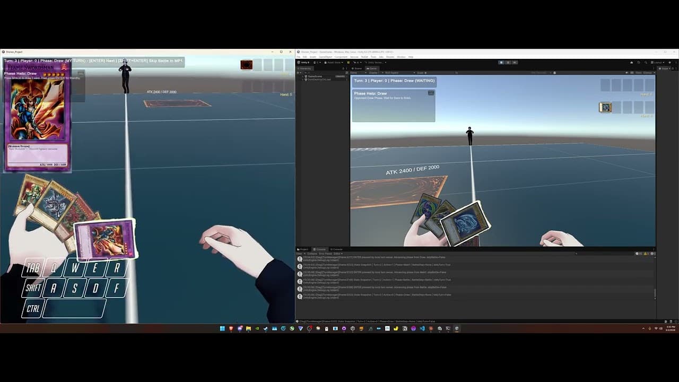This screenshot has width=679, height=382.
Task: Open the File menu in Unity
Action: point(299,57)
